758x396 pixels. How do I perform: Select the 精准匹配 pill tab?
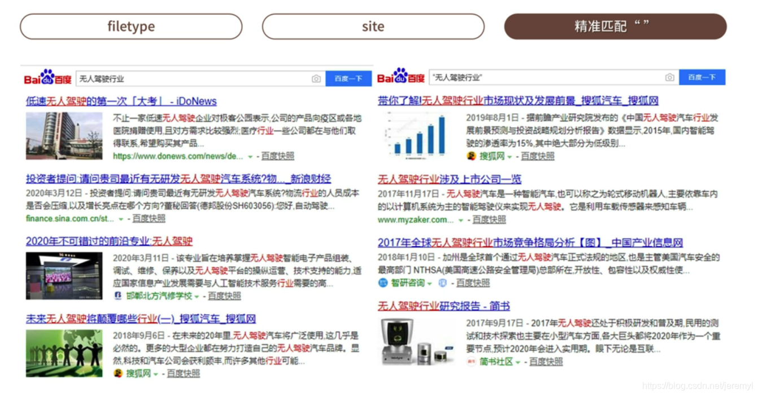[615, 27]
